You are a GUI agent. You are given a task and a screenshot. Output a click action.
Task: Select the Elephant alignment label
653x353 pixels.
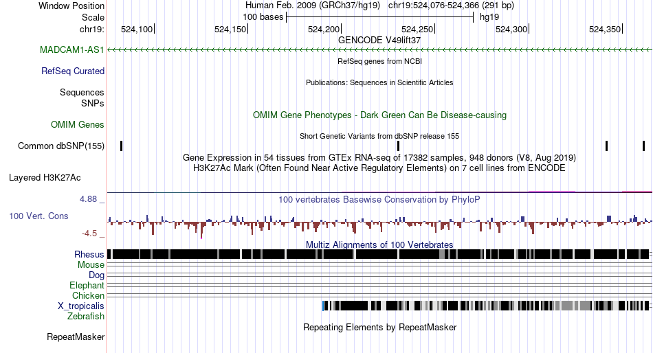click(x=87, y=286)
